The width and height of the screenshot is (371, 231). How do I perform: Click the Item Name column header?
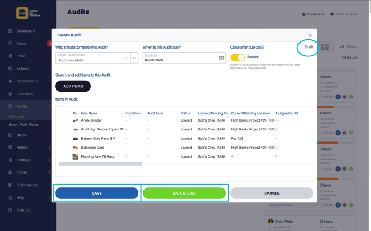pyautogui.click(x=89, y=113)
